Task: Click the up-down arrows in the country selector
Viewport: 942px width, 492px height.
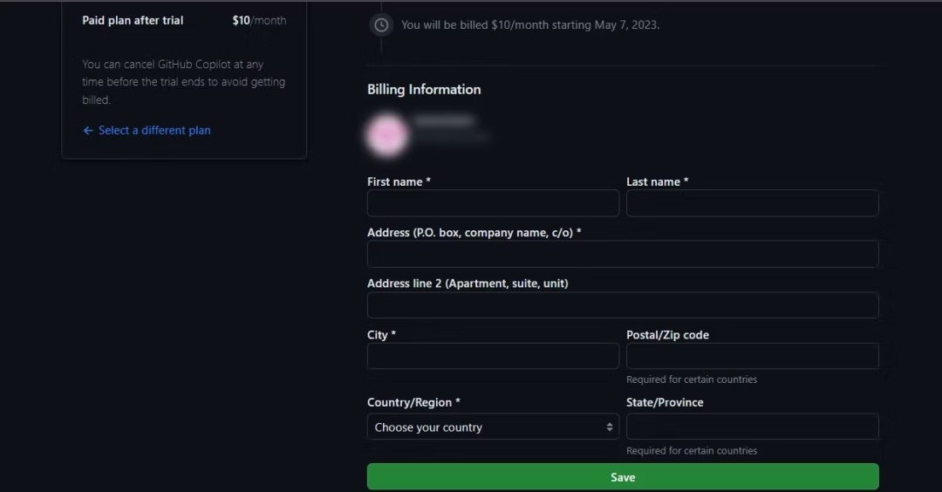Action: pyautogui.click(x=609, y=427)
